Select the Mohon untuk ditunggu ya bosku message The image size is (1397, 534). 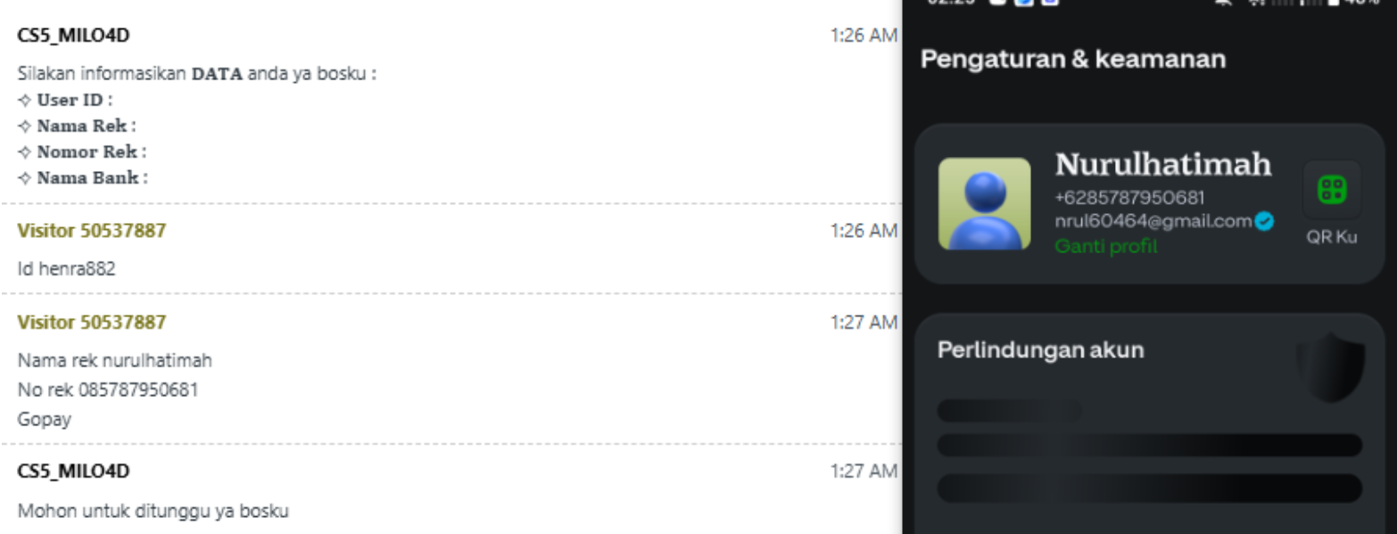pos(153,512)
